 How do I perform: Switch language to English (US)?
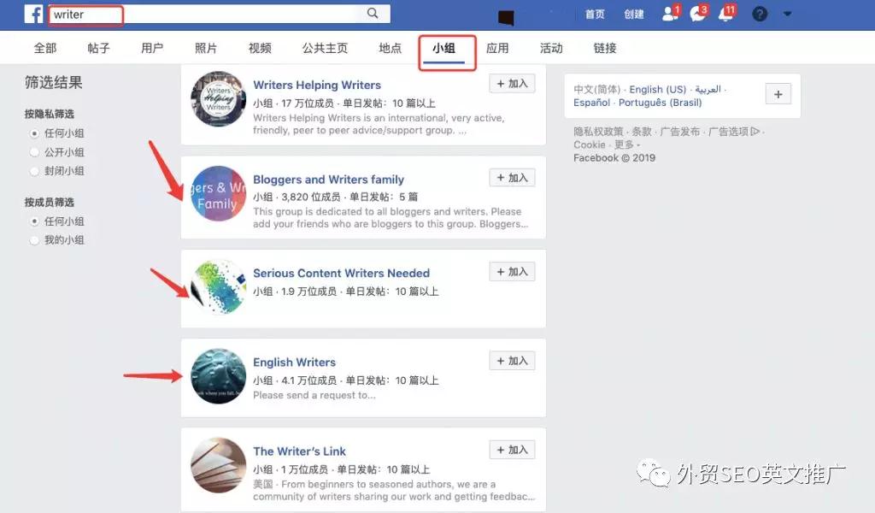coord(658,89)
